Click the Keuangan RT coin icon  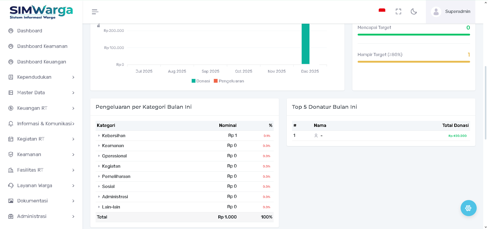[11, 108]
